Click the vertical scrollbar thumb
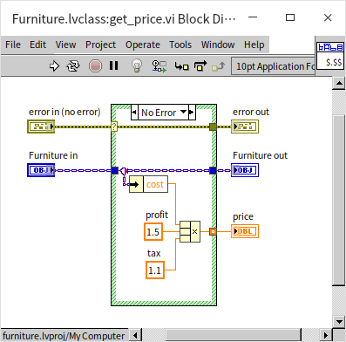The width and height of the screenshot is (346, 342). 339,201
